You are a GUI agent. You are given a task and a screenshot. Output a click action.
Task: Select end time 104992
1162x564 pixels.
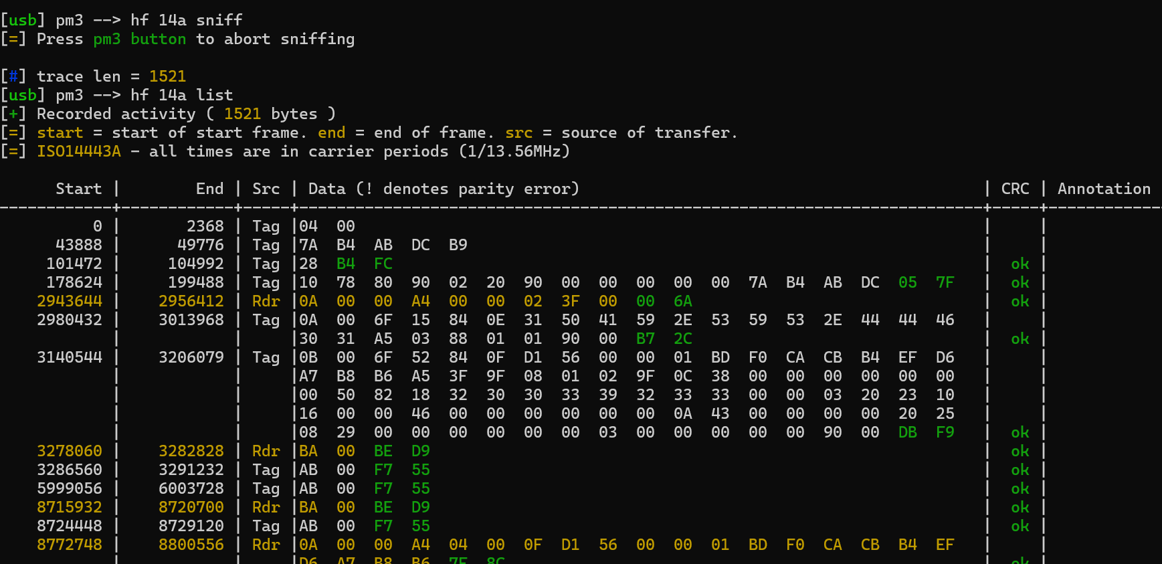(196, 264)
